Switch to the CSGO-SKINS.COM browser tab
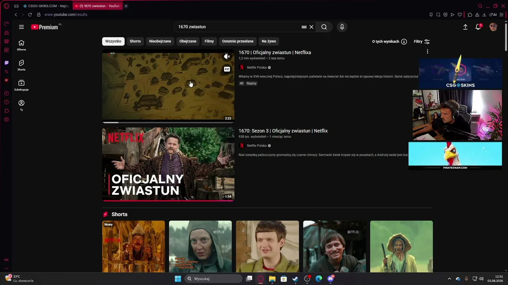Viewport: 508px width, 285px height. 46,6
